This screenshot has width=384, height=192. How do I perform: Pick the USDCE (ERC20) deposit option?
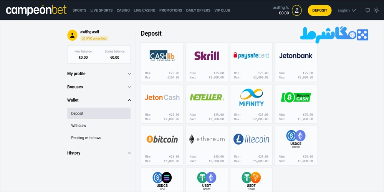296,146
